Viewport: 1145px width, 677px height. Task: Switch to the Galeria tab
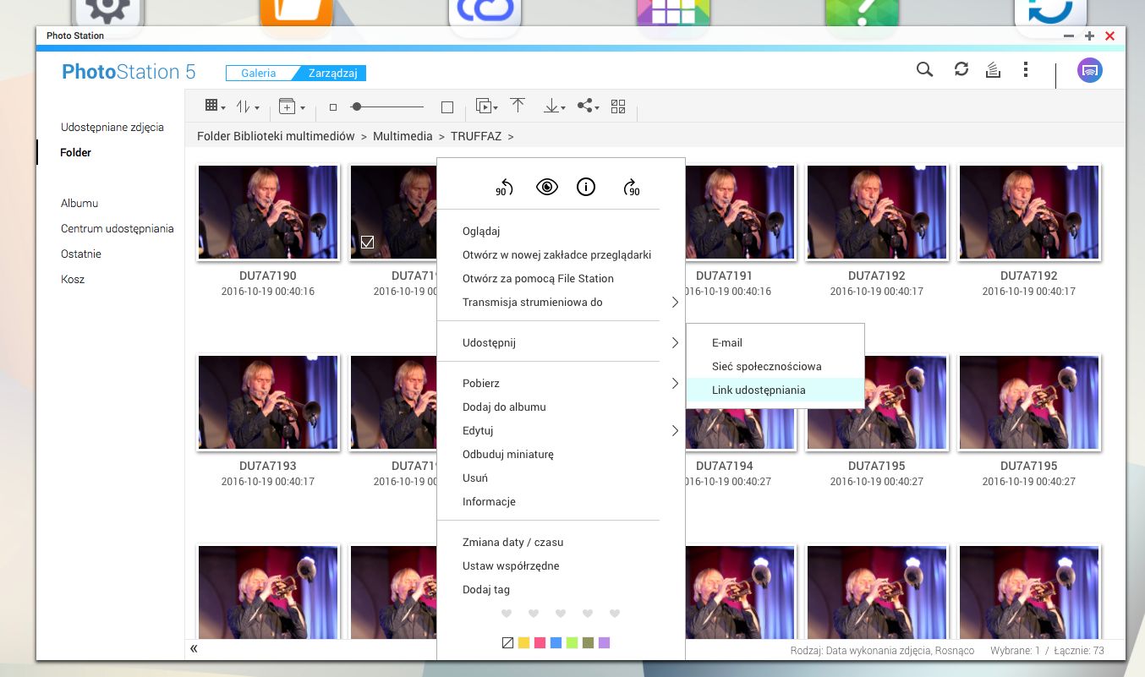click(259, 73)
